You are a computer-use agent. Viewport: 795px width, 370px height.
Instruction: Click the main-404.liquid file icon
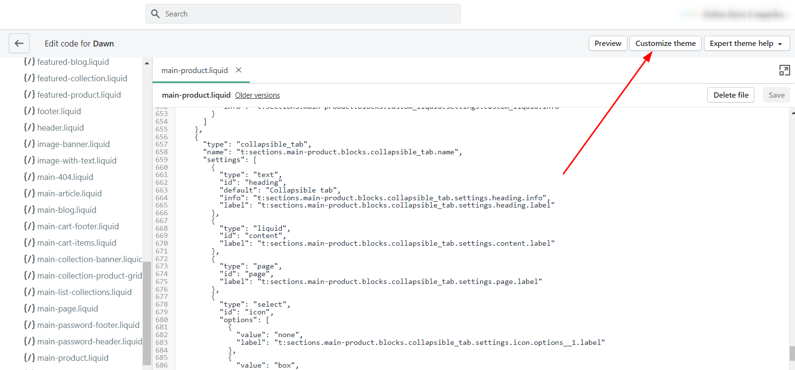[30, 177]
